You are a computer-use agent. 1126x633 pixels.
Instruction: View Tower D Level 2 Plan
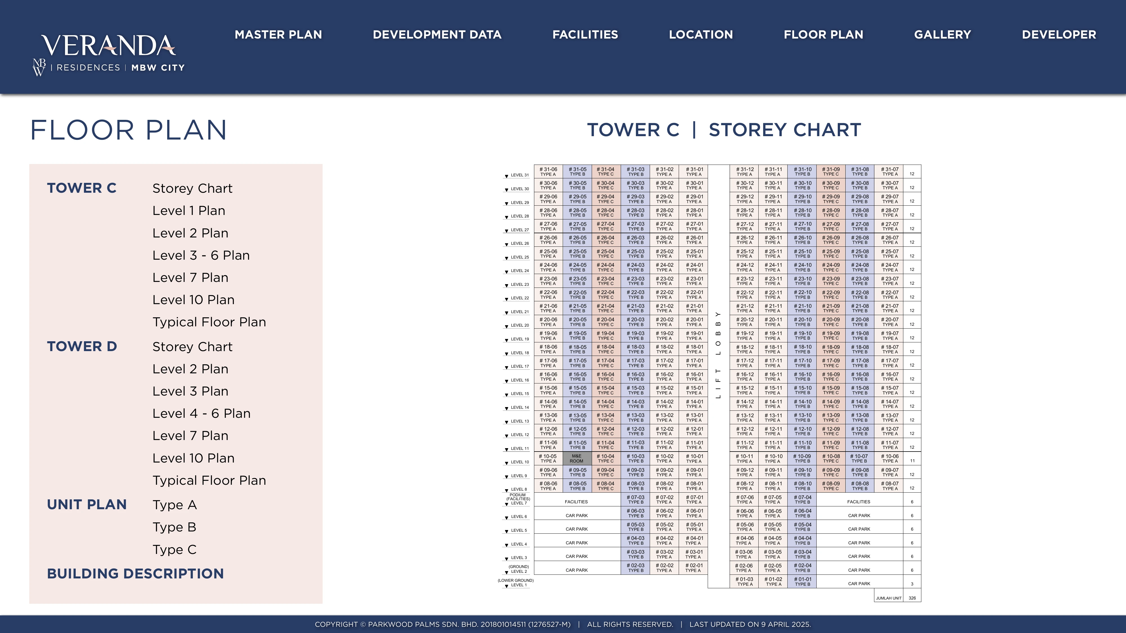point(190,369)
